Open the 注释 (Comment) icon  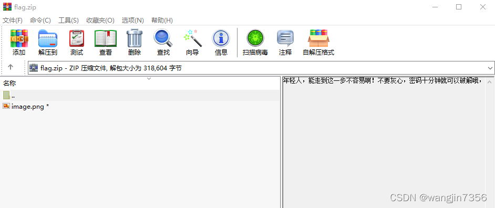click(285, 38)
